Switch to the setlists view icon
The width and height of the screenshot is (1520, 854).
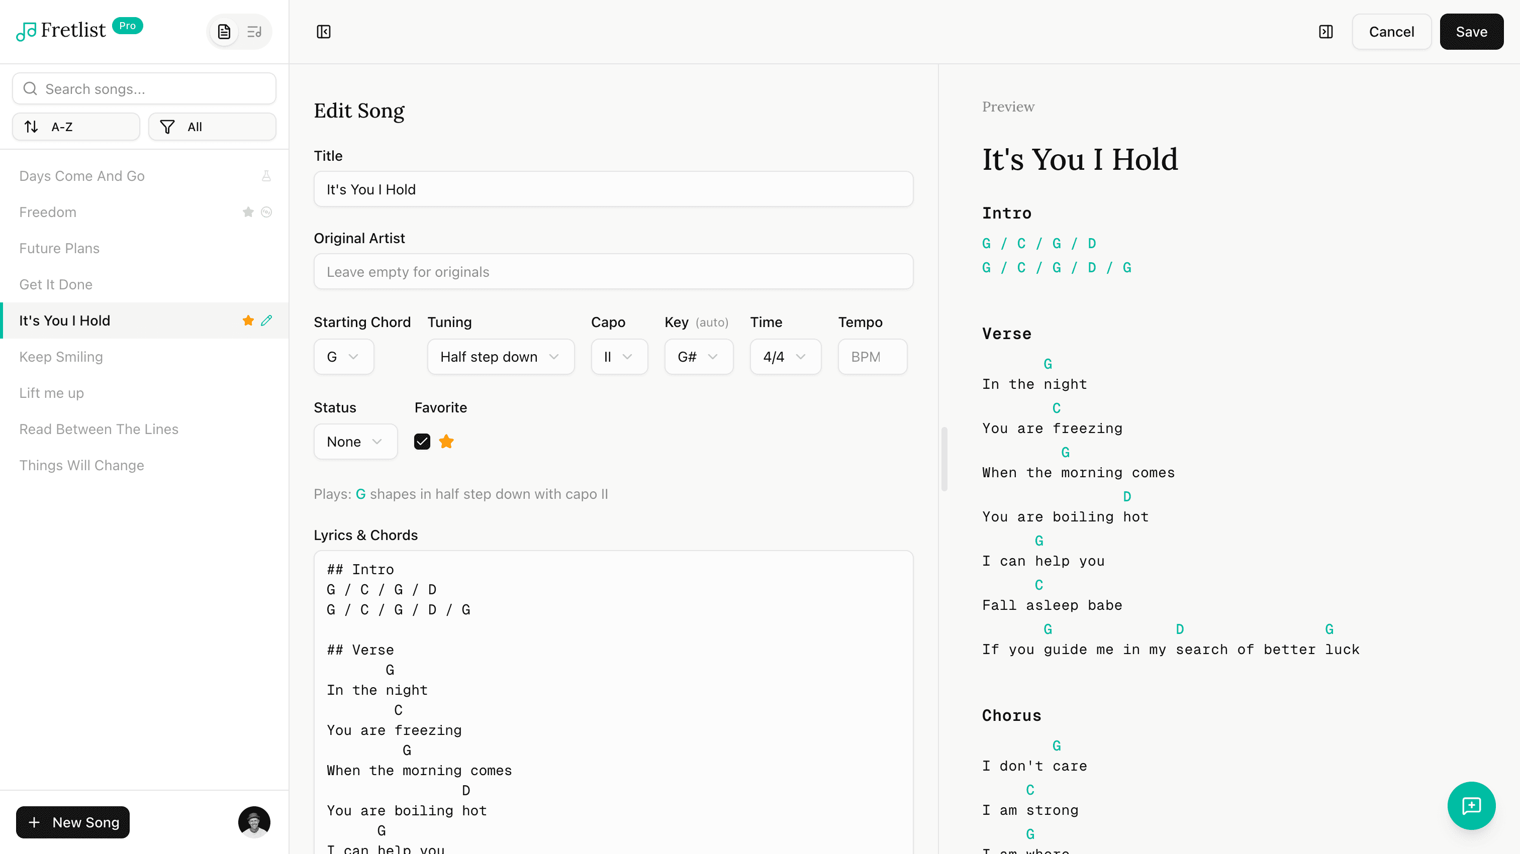point(254,32)
